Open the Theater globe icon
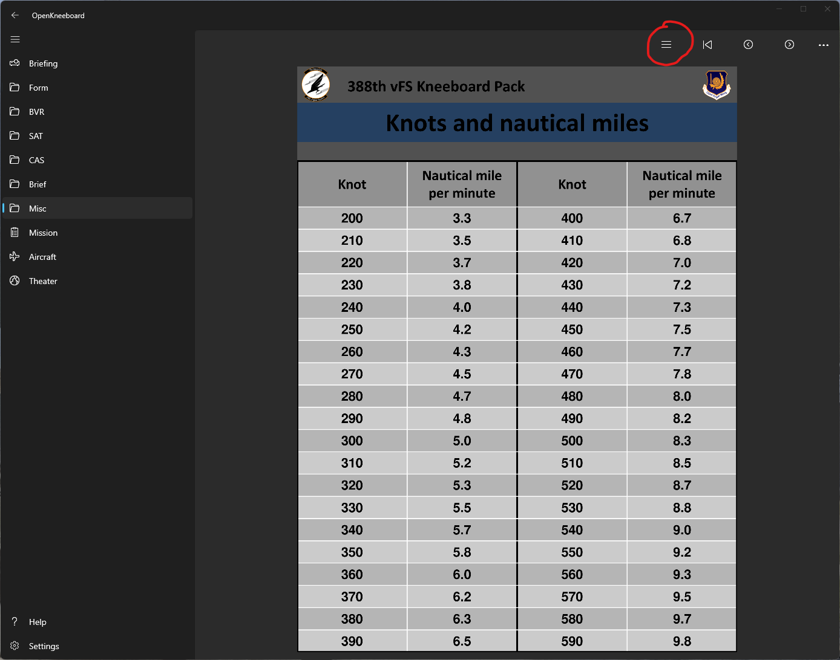This screenshot has width=840, height=660. click(x=15, y=280)
